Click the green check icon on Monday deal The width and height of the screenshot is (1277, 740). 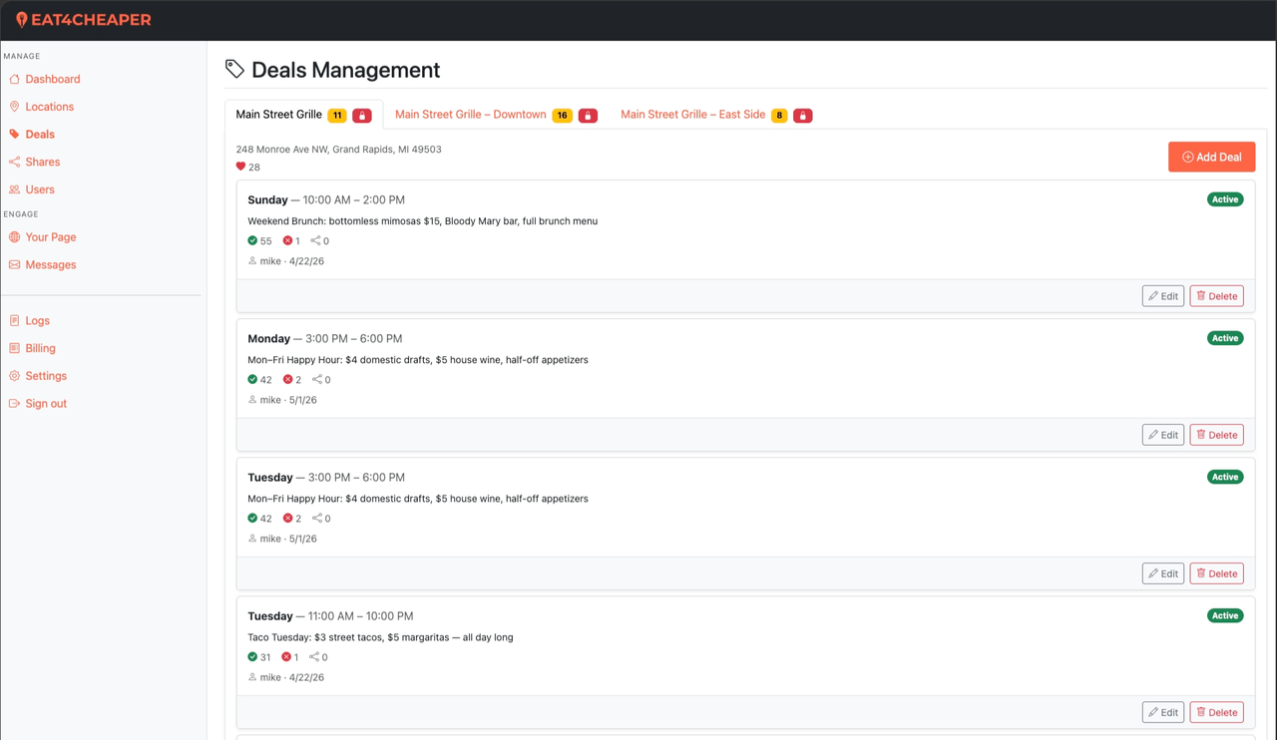tap(252, 379)
